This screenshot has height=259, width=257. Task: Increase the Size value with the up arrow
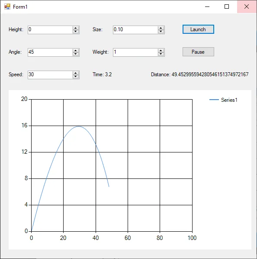(161, 28)
